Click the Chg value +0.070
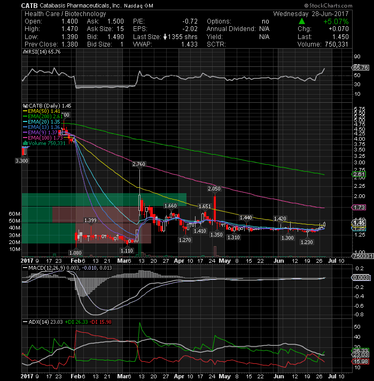374x381 pixels. pyautogui.click(x=339, y=29)
